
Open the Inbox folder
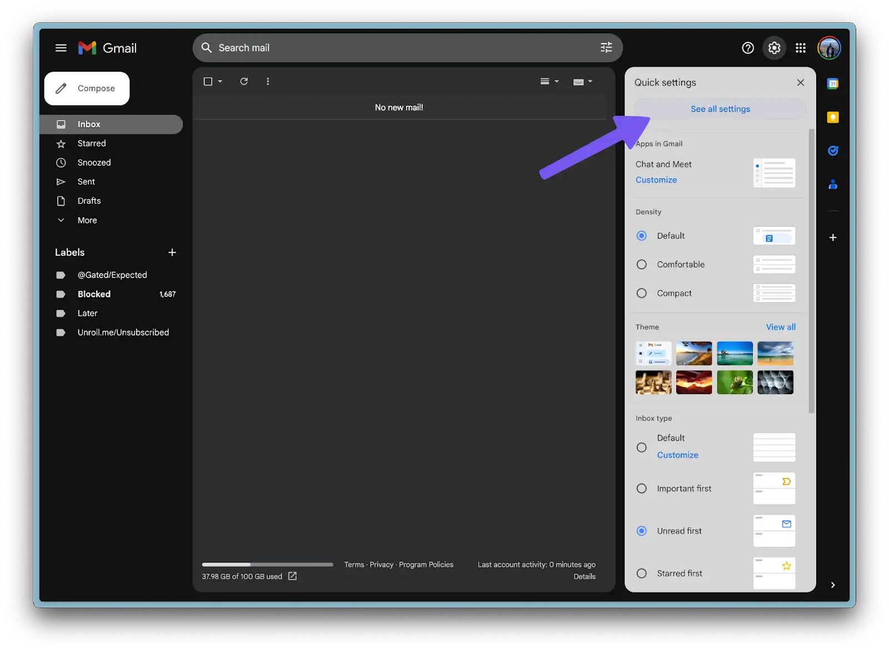point(111,125)
